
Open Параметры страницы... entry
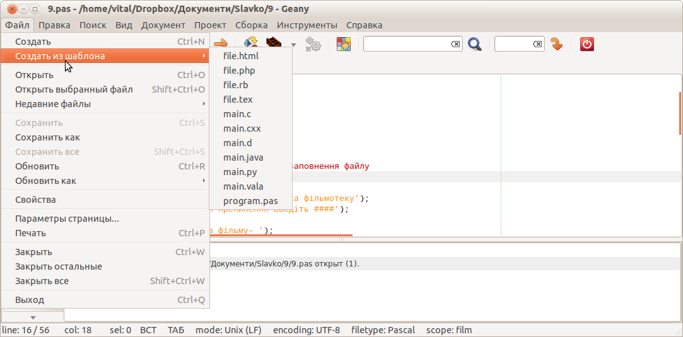click(x=105, y=219)
